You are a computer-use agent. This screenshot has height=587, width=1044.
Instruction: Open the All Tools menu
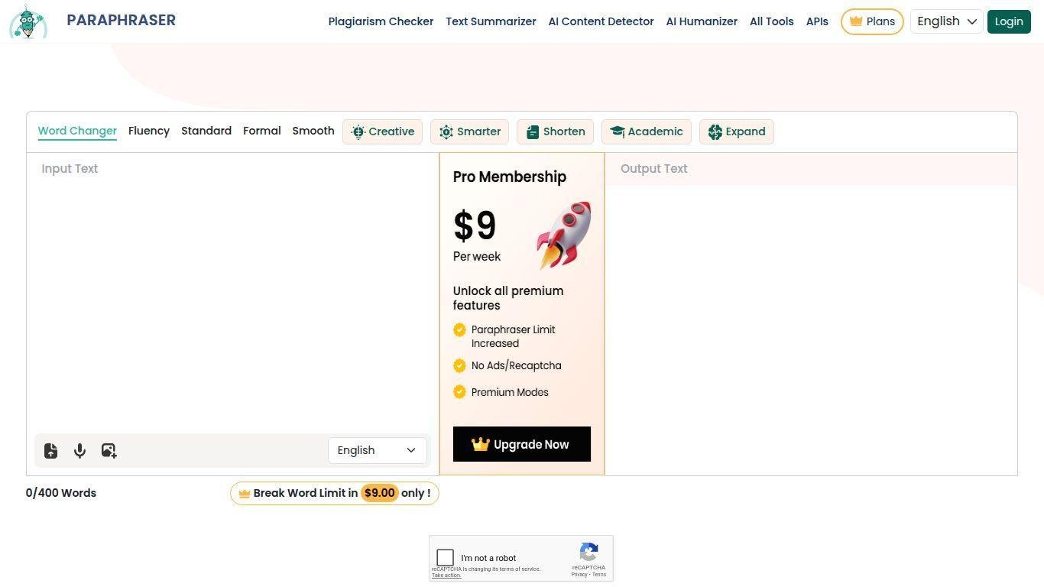pyautogui.click(x=771, y=21)
